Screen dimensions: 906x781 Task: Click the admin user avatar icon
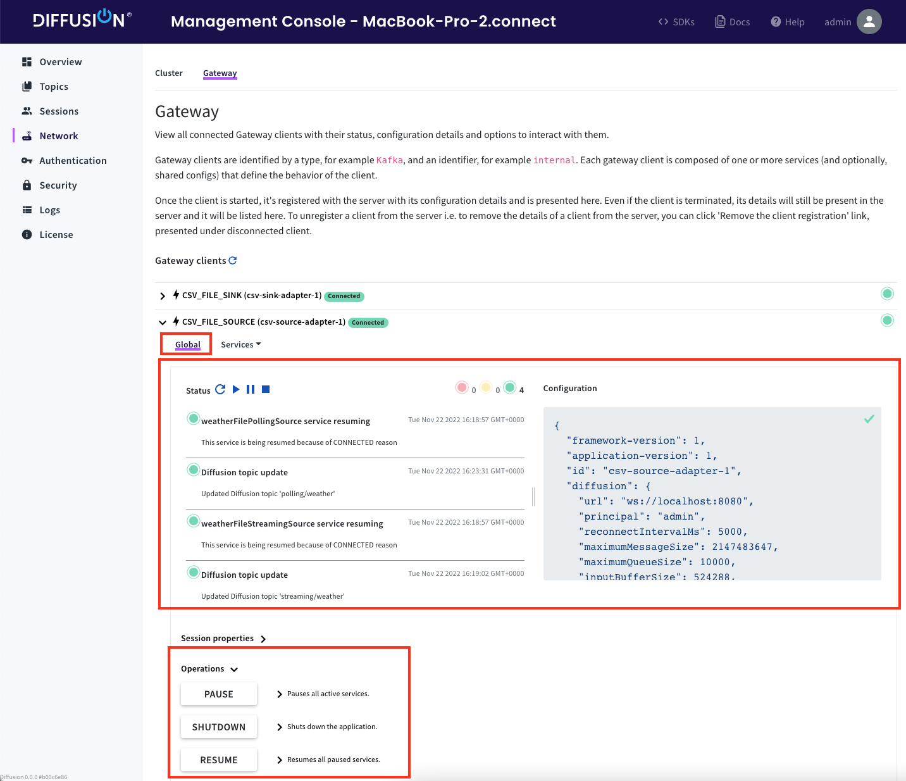click(x=869, y=22)
